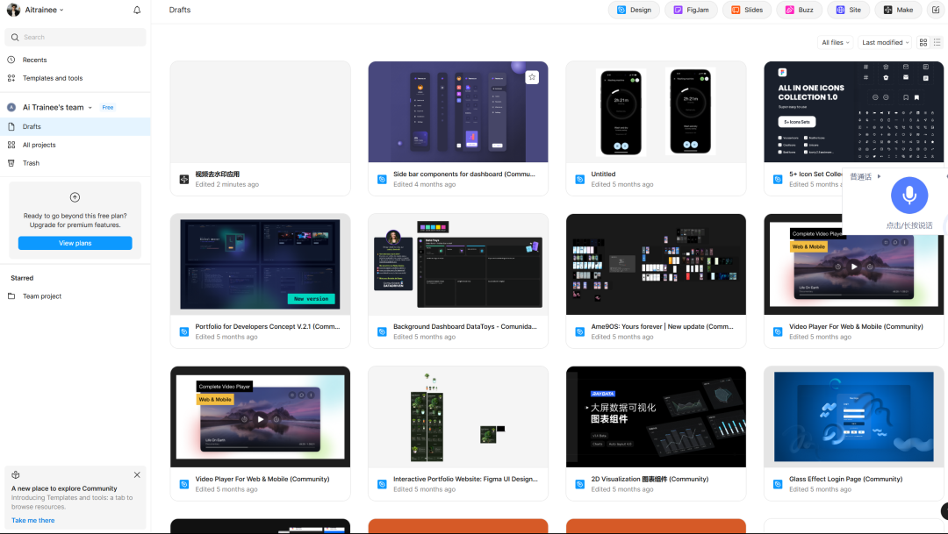Create a new FigJam file
Screen dimensions: 948x534
tap(691, 10)
